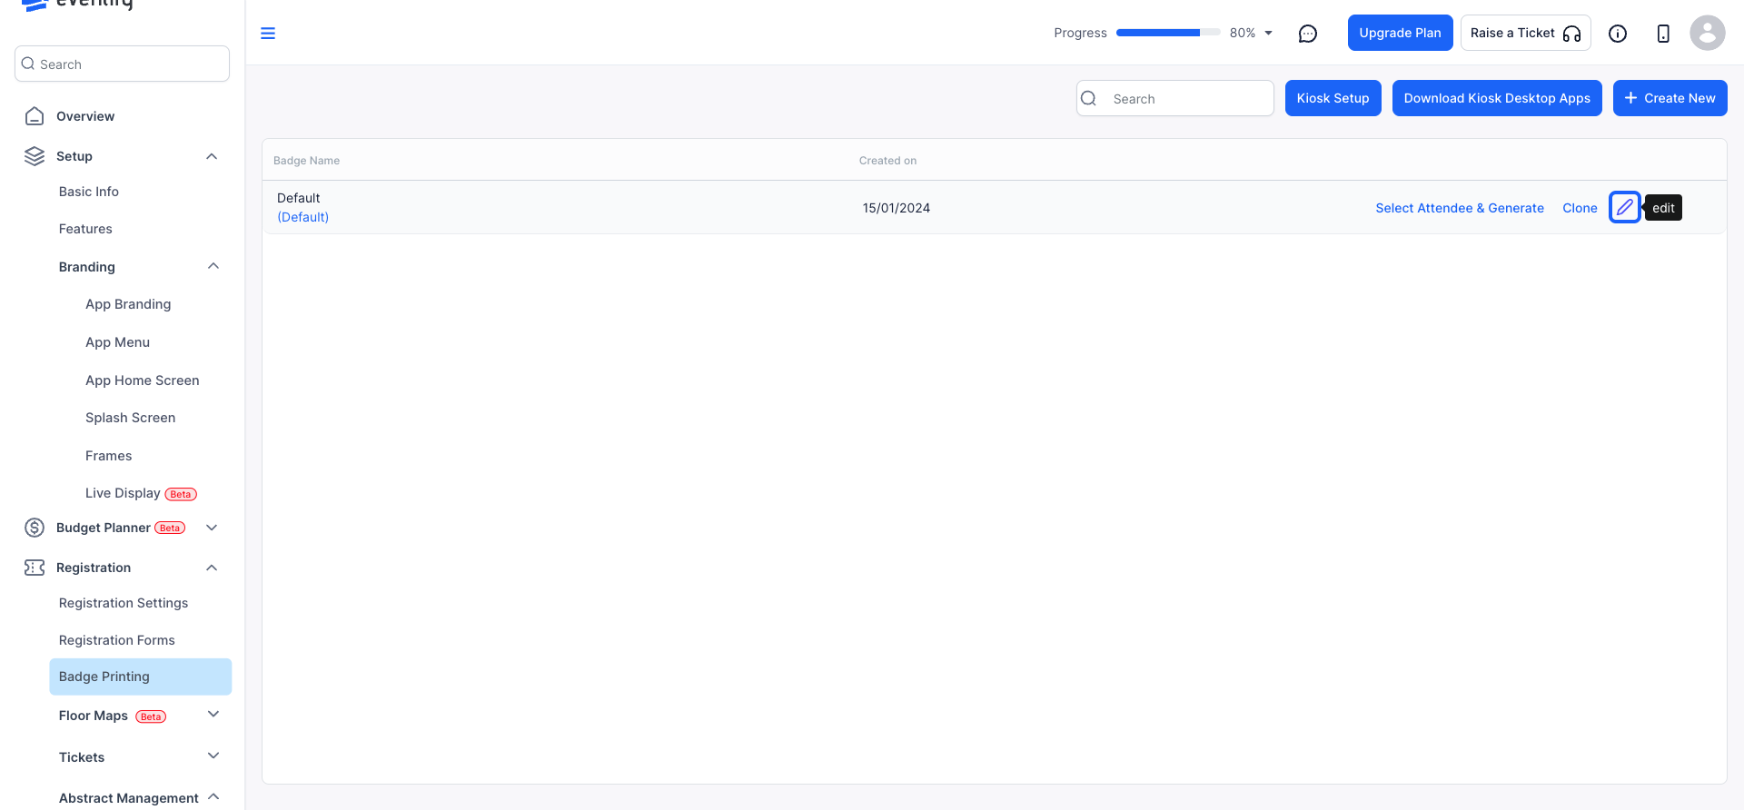Image resolution: width=1744 pixels, height=810 pixels.
Task: Focus the badge list Search field
Action: [x=1174, y=98]
